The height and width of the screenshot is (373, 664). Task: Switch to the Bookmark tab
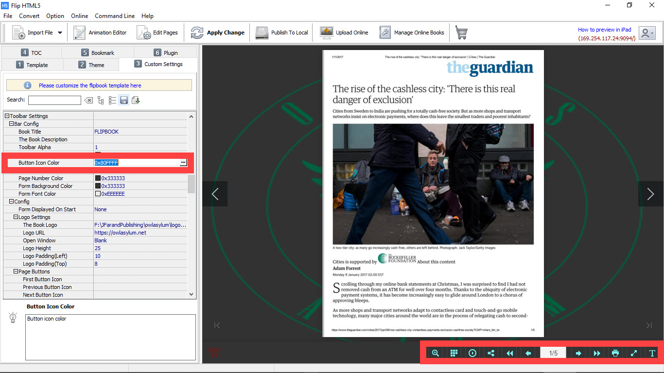(x=98, y=52)
